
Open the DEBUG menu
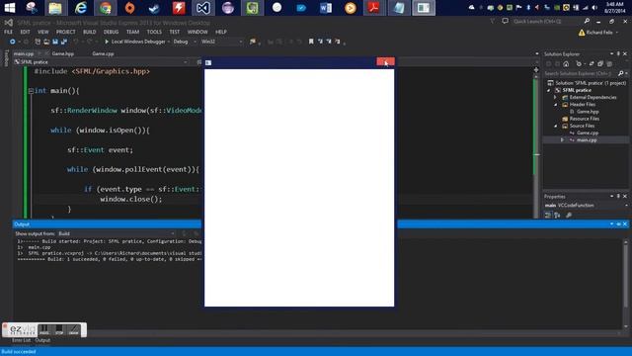(111, 32)
